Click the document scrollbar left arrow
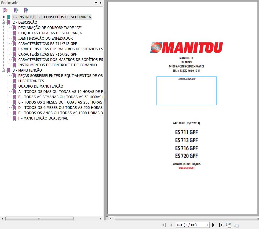The height and width of the screenshot is (229, 259). point(111,219)
